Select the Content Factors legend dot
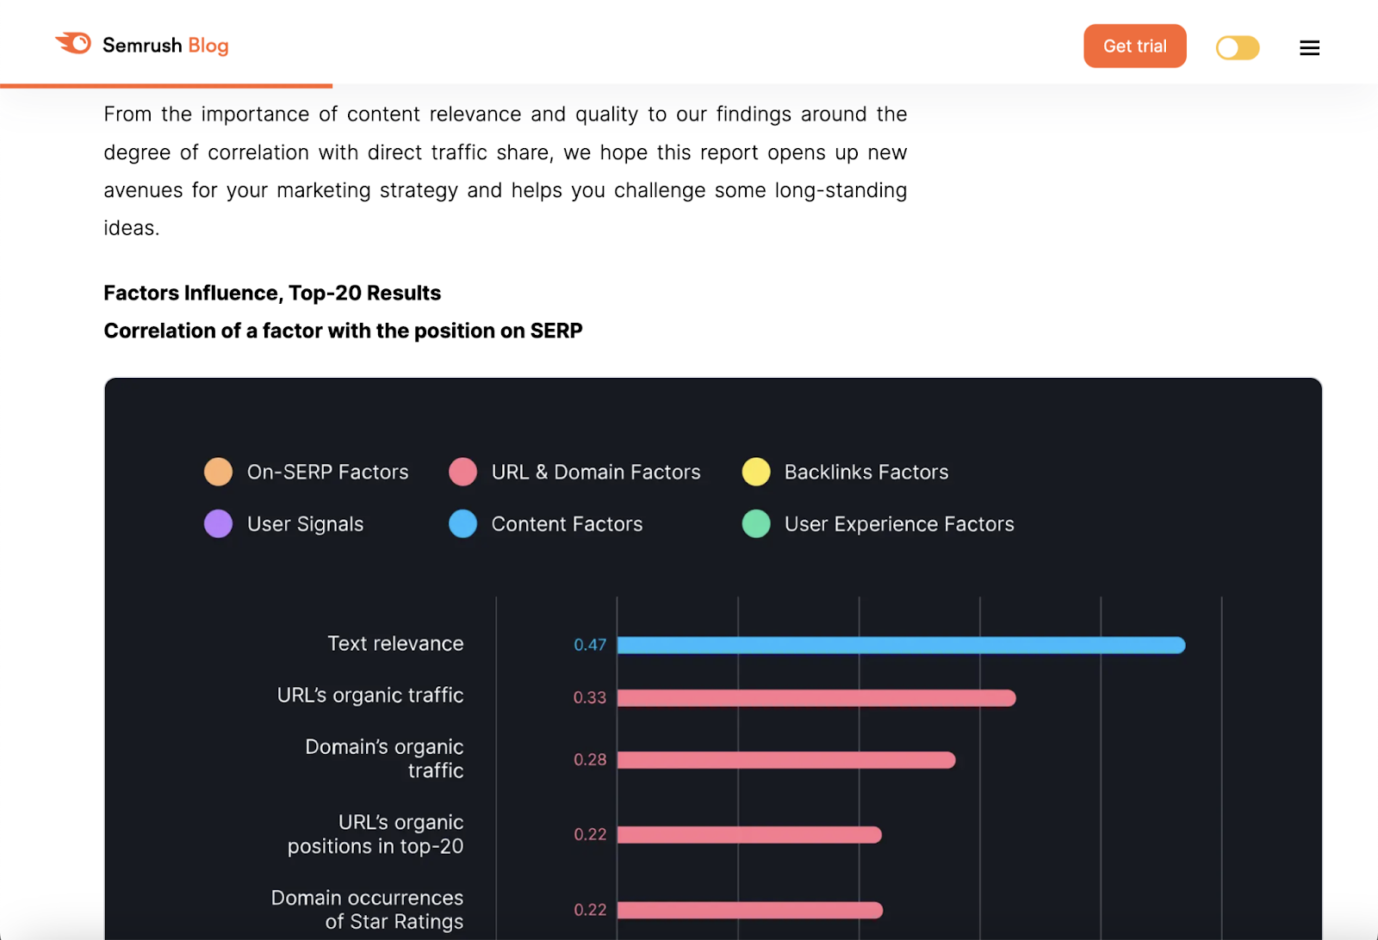Screen dimensions: 1378x940 (463, 523)
